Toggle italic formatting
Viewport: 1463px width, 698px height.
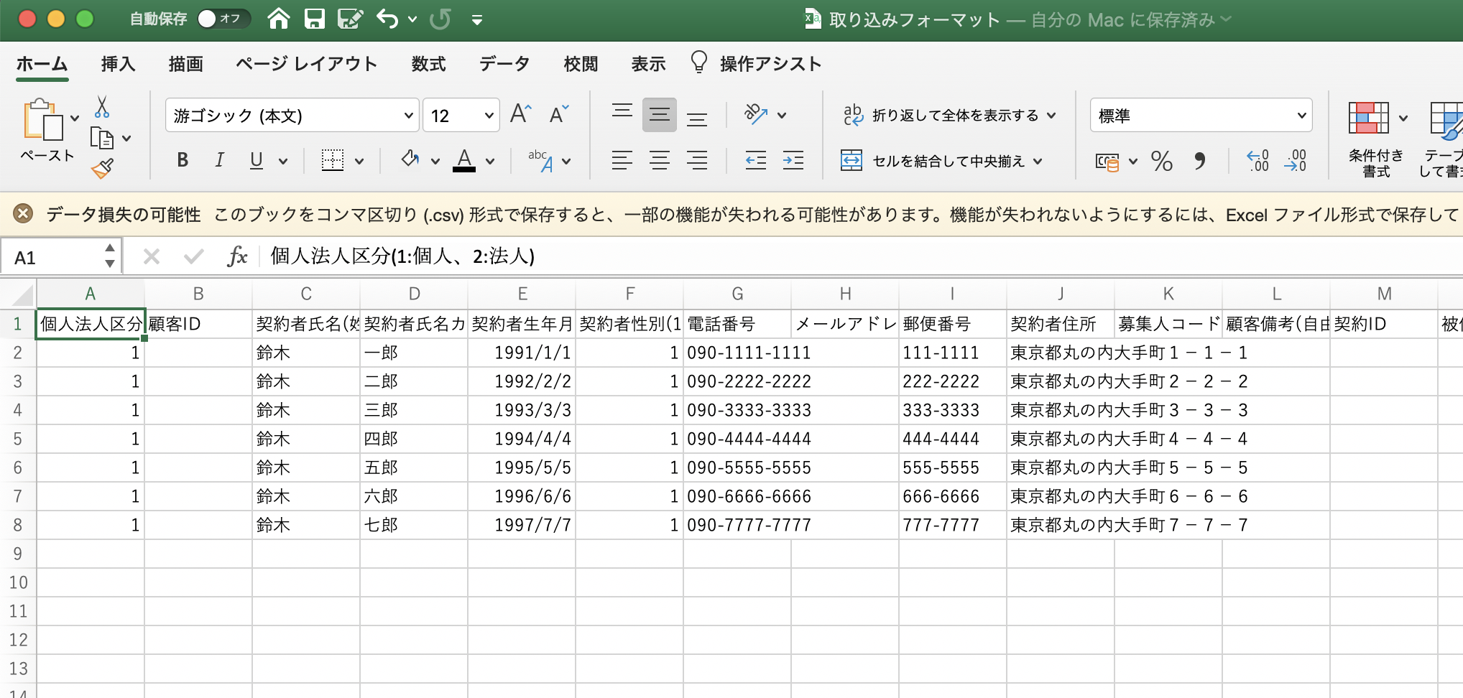[219, 159]
